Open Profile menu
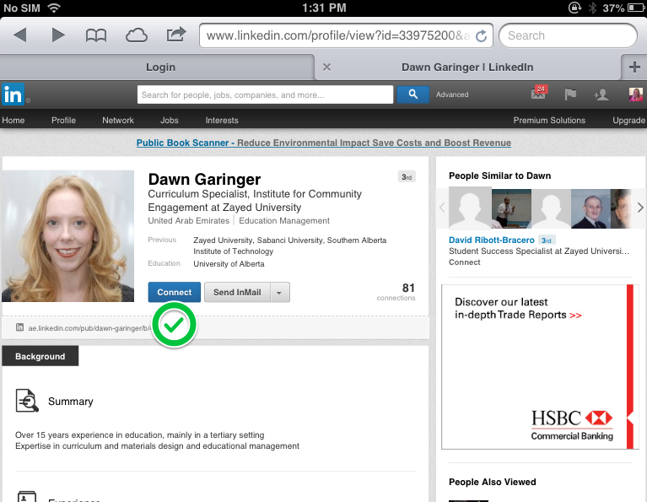The width and height of the screenshot is (647, 502). click(63, 120)
